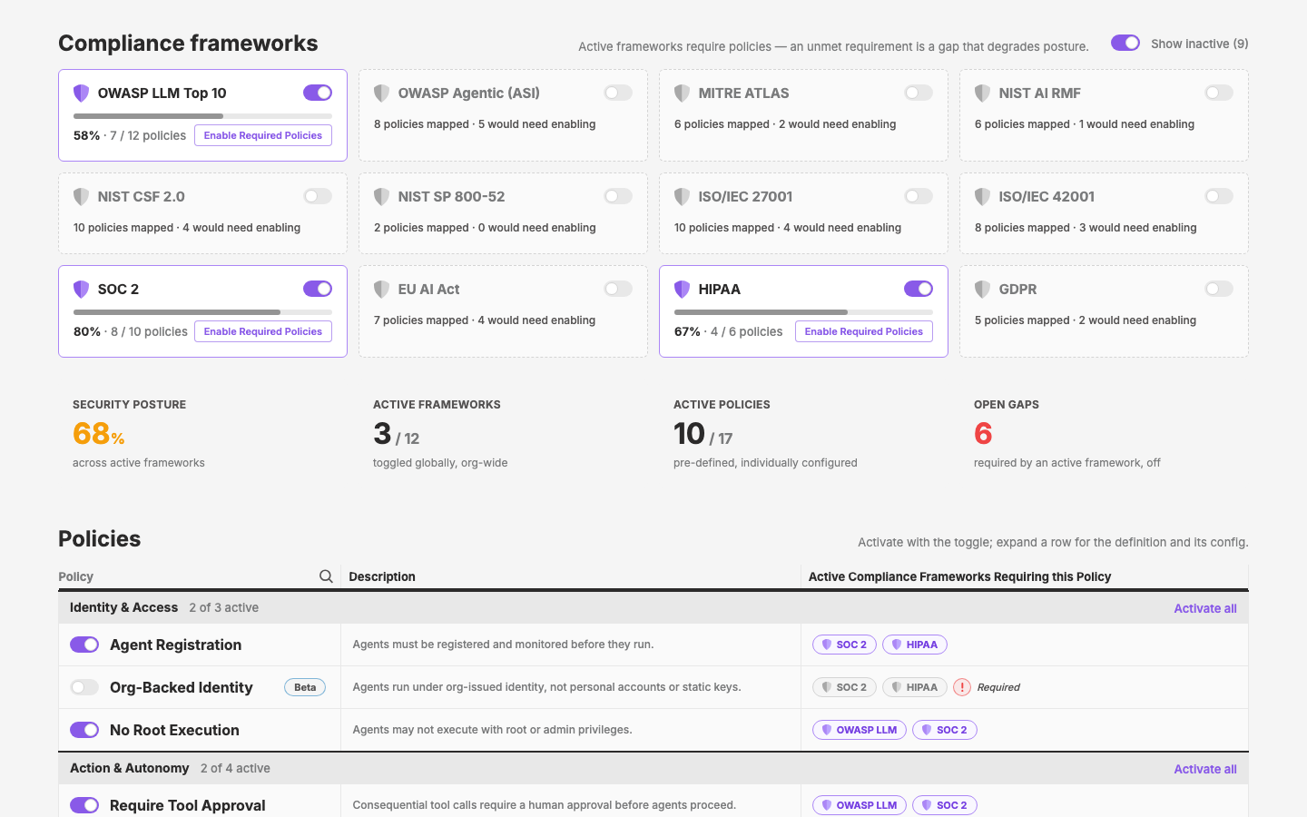Enable Required Policies for OWASP LLM Top 10
The image size is (1307, 817).
pos(263,135)
